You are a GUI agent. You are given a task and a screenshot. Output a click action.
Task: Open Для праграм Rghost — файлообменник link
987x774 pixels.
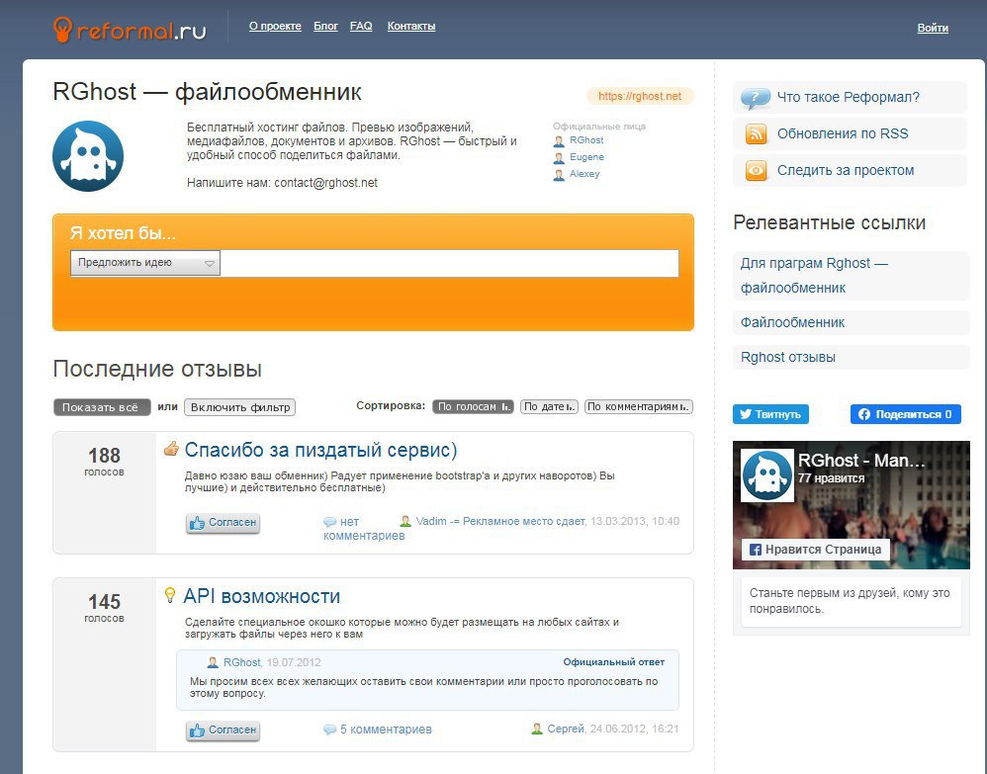[x=814, y=276]
